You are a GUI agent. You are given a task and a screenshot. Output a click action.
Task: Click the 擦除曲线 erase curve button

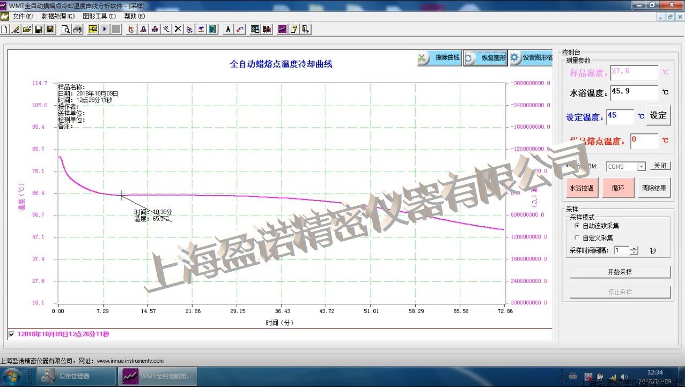click(439, 58)
